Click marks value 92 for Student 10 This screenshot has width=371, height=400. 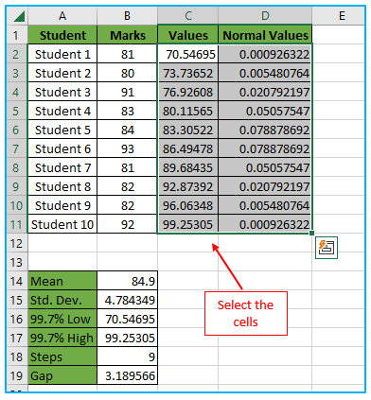127,224
